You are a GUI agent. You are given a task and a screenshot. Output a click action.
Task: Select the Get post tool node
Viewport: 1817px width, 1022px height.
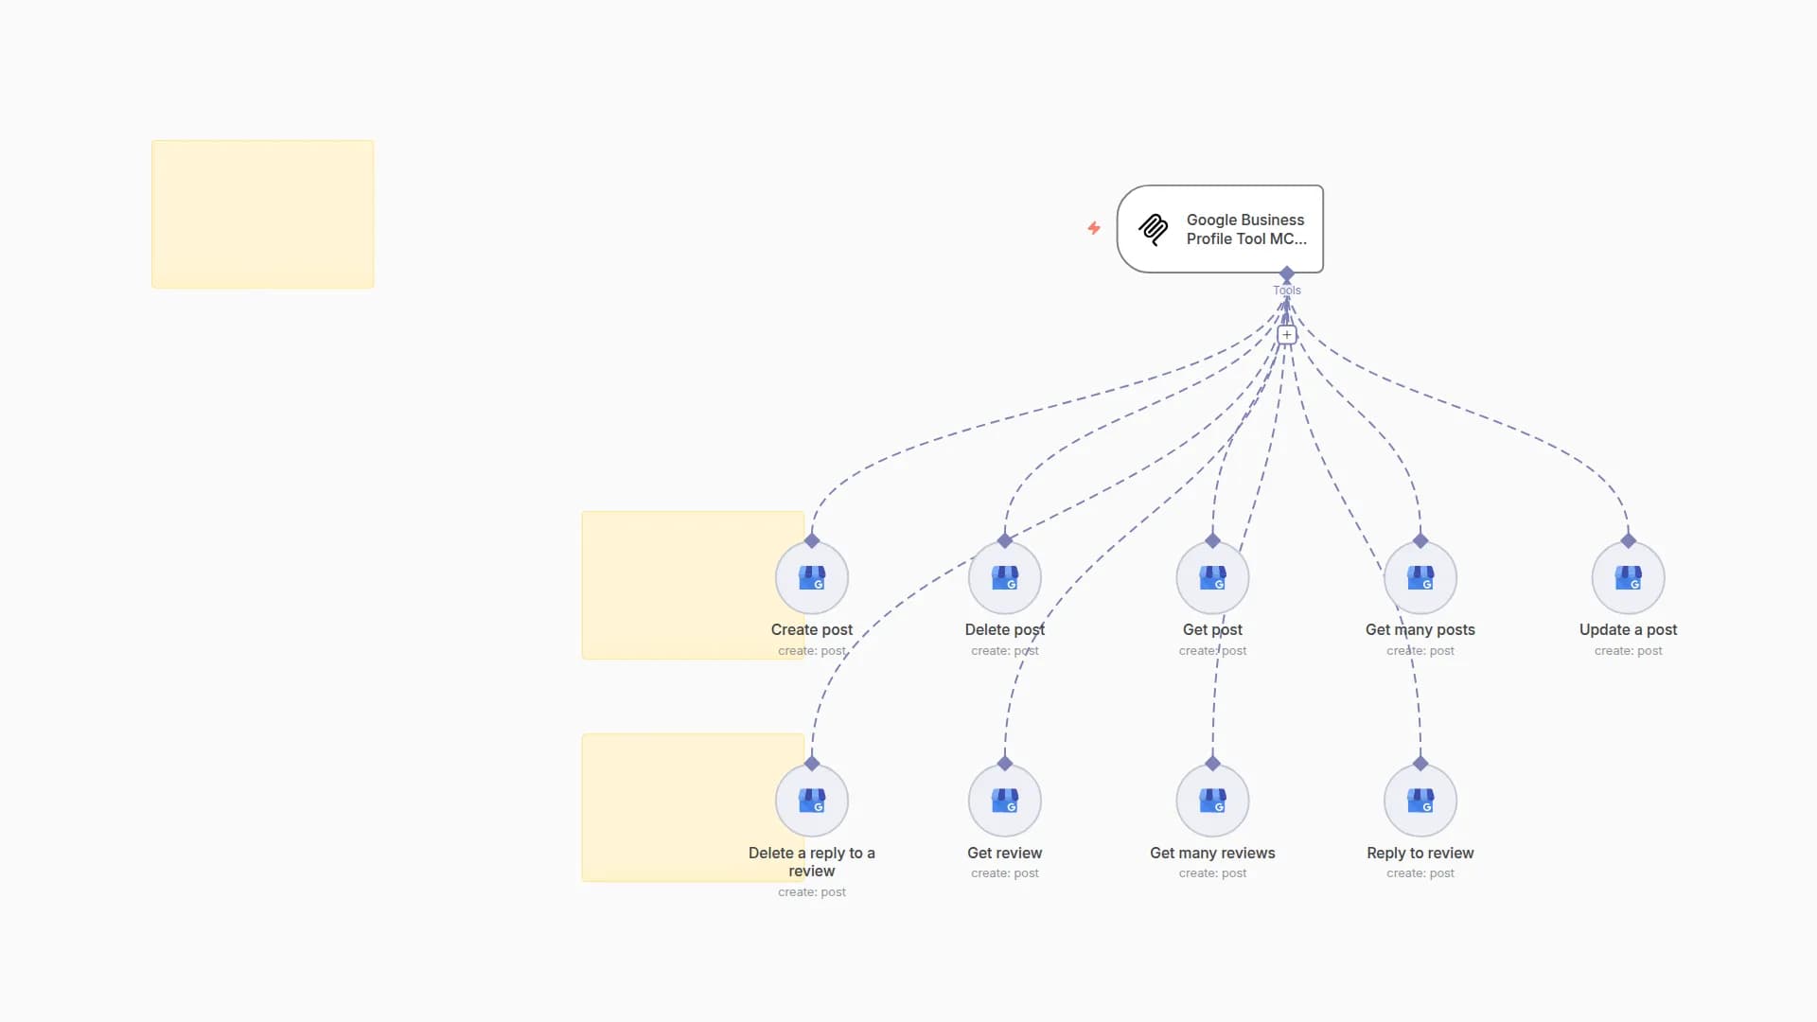(1212, 577)
